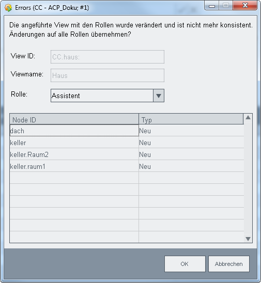Click the OK button
261x283 pixels.
[x=185, y=264]
